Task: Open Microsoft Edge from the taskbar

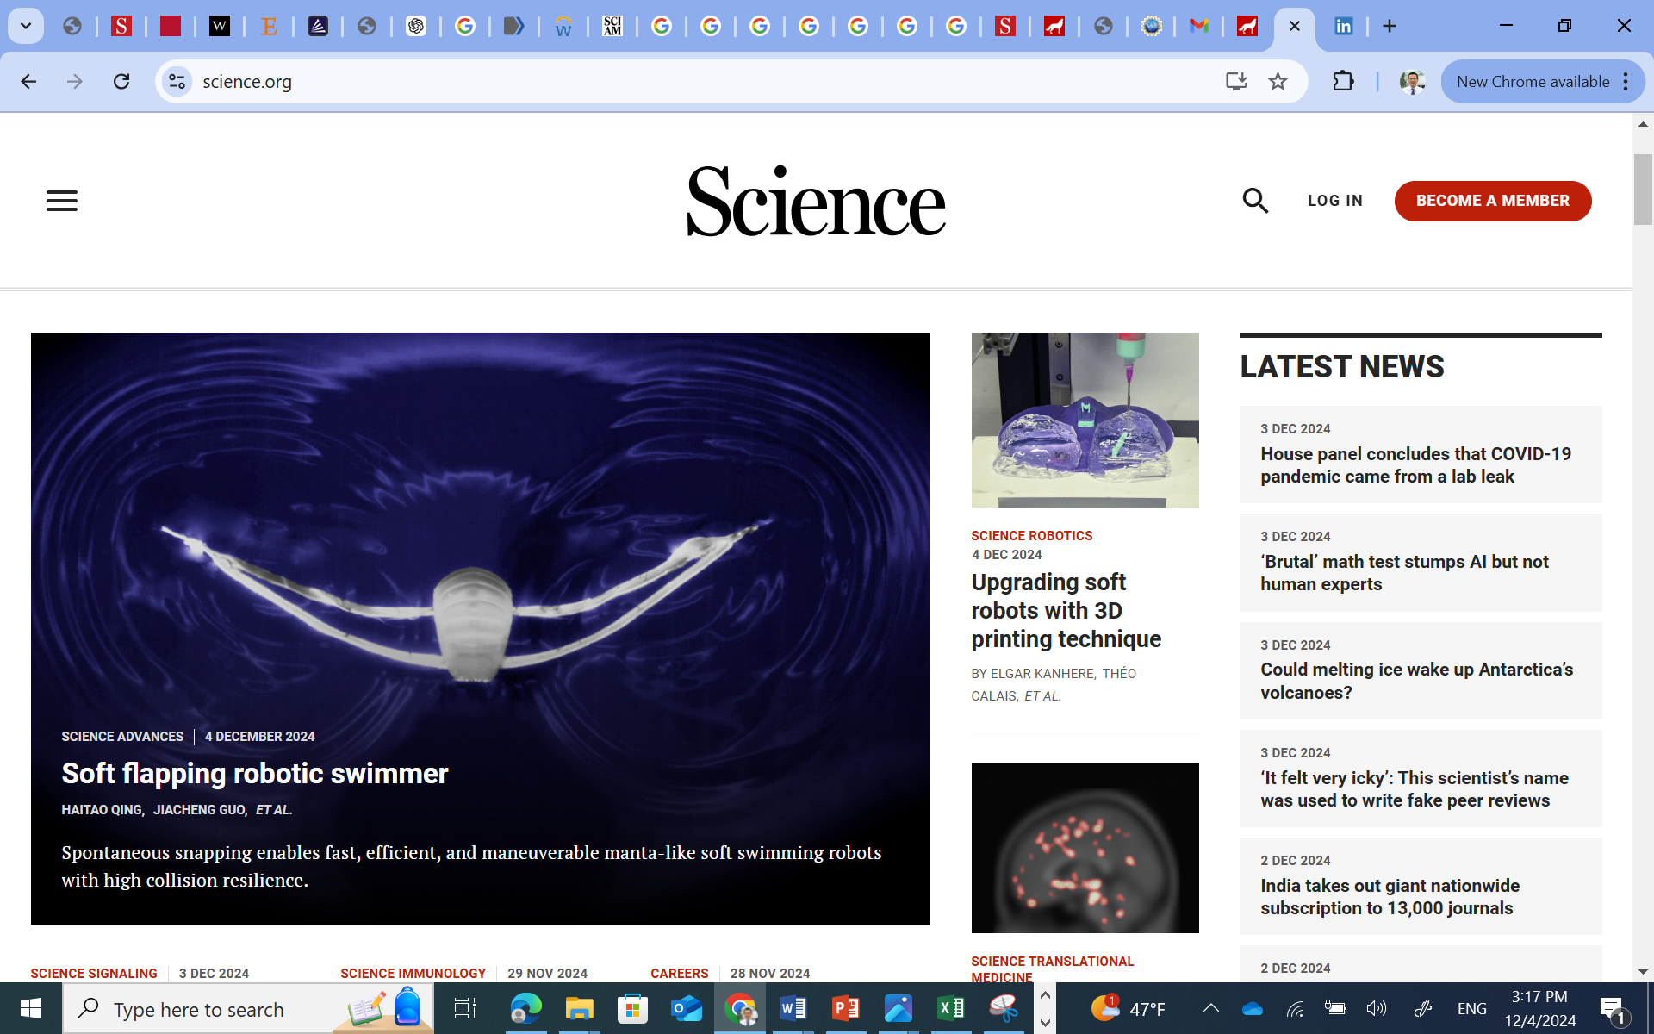Action: click(525, 1008)
